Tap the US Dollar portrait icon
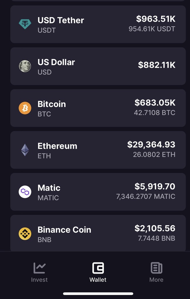The image size is (190, 299). click(x=25, y=66)
